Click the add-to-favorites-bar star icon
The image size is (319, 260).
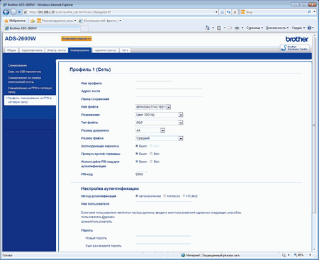[x=33, y=21]
